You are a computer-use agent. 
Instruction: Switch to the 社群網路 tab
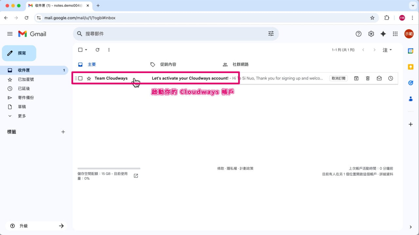click(240, 64)
